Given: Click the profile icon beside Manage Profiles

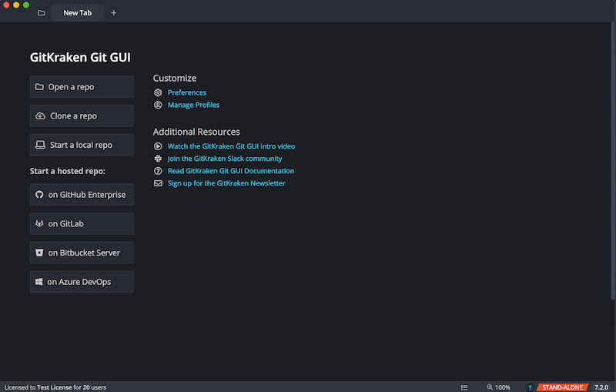Looking at the screenshot, I should point(158,105).
